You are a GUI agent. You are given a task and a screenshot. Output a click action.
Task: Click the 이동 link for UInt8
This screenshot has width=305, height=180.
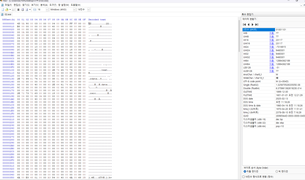[271, 37]
